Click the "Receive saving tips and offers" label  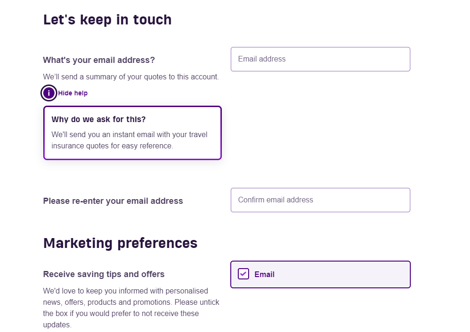point(104,274)
